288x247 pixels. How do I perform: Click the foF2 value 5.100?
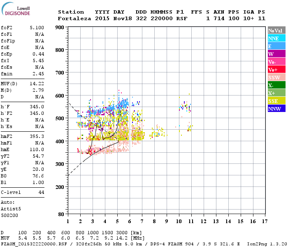click(x=37, y=28)
